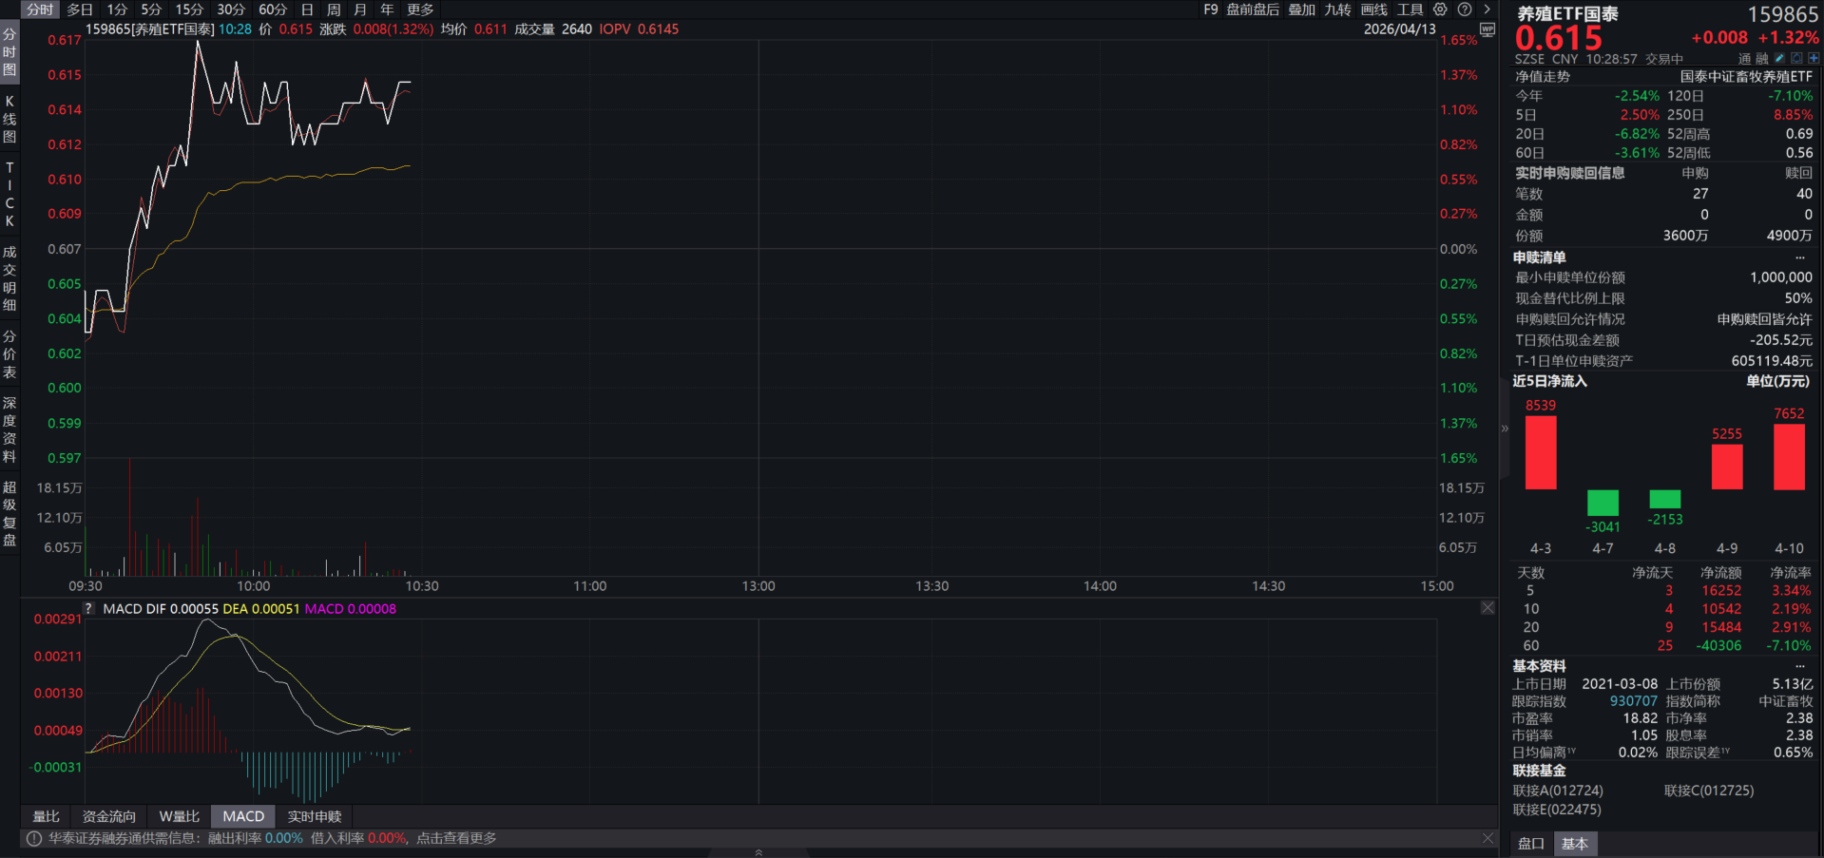The image size is (1824, 858).
Task: Add ETF to watchlist with plus icon
Action: click(1814, 59)
